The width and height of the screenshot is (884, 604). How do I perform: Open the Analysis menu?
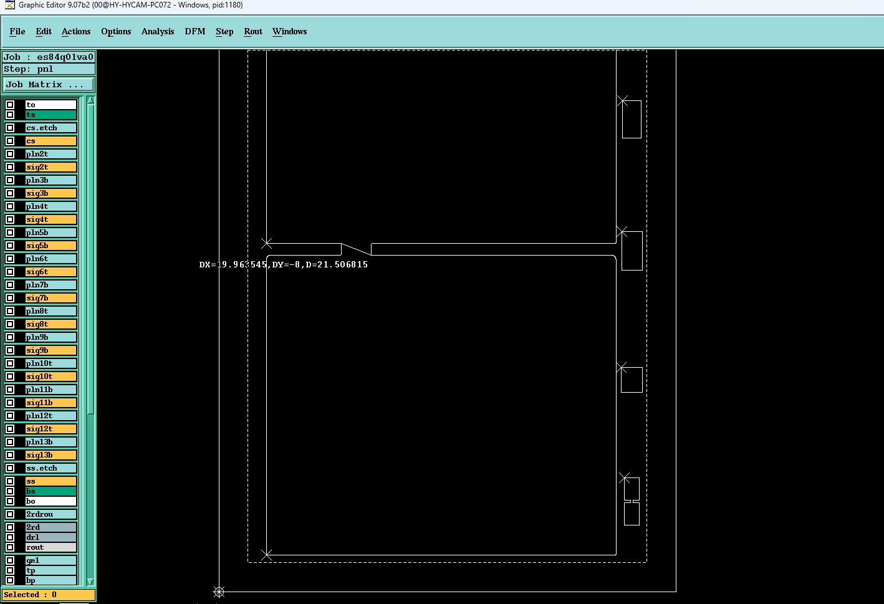(158, 31)
